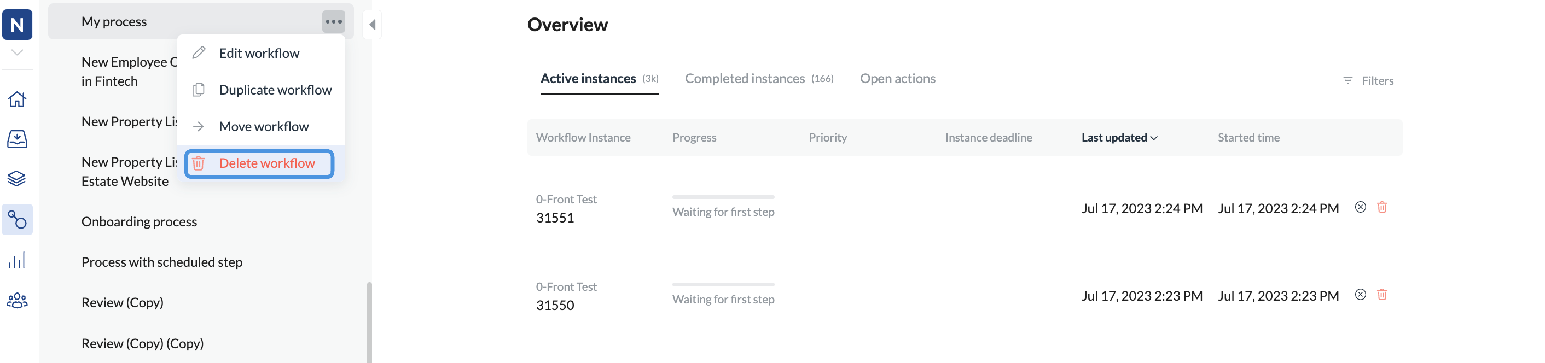The height and width of the screenshot is (363, 1545).
Task: Open the Analytics bar-chart icon in the sidebar
Action: coord(18,260)
